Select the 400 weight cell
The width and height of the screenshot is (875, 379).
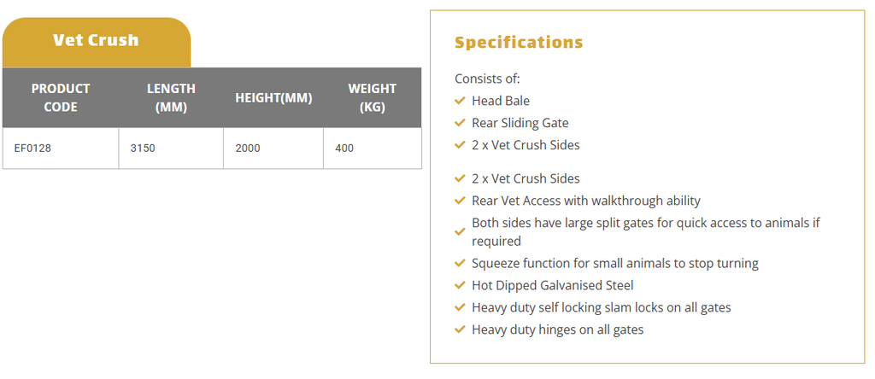point(373,149)
